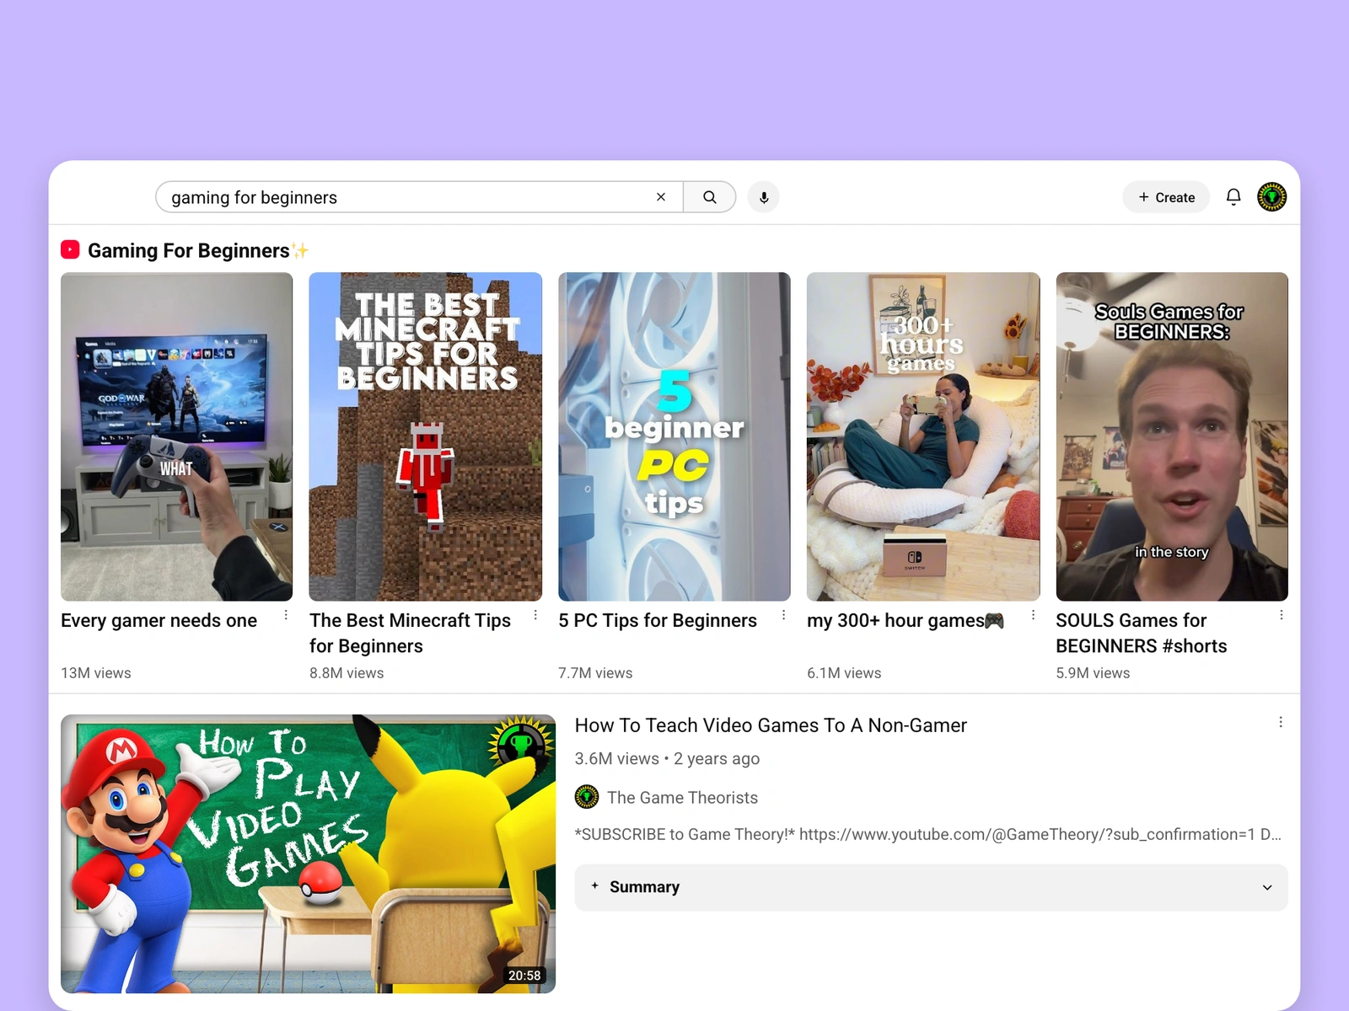Click title 'SOULS Games for BEGINNERS #shorts'

click(1142, 634)
